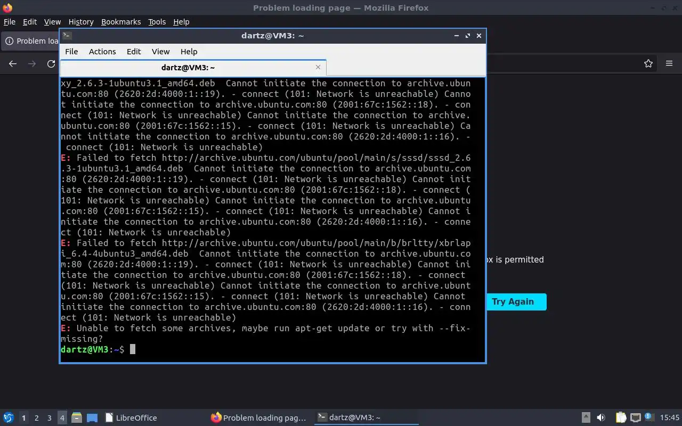Switch to workspace 3
Viewport: 682px width, 426px height.
[x=49, y=418]
